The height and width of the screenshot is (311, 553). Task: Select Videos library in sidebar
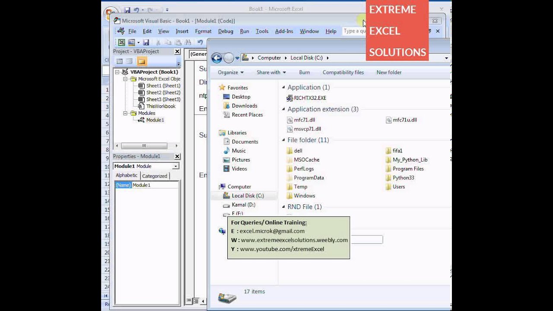[x=239, y=169]
